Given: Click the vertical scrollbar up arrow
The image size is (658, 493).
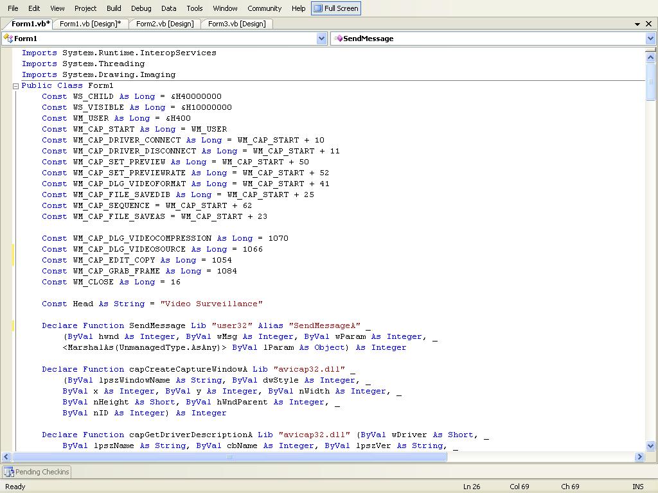Looking at the screenshot, I should [650, 57].
